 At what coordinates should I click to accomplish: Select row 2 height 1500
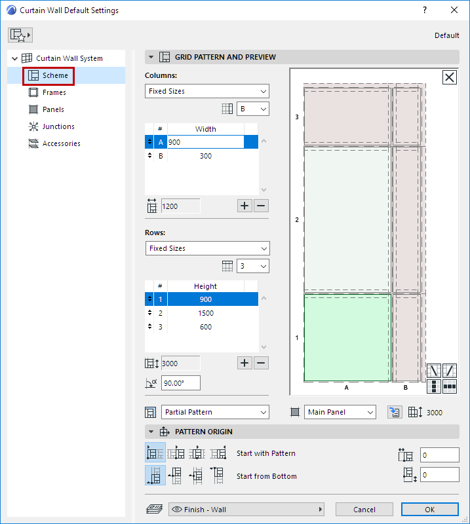201,313
